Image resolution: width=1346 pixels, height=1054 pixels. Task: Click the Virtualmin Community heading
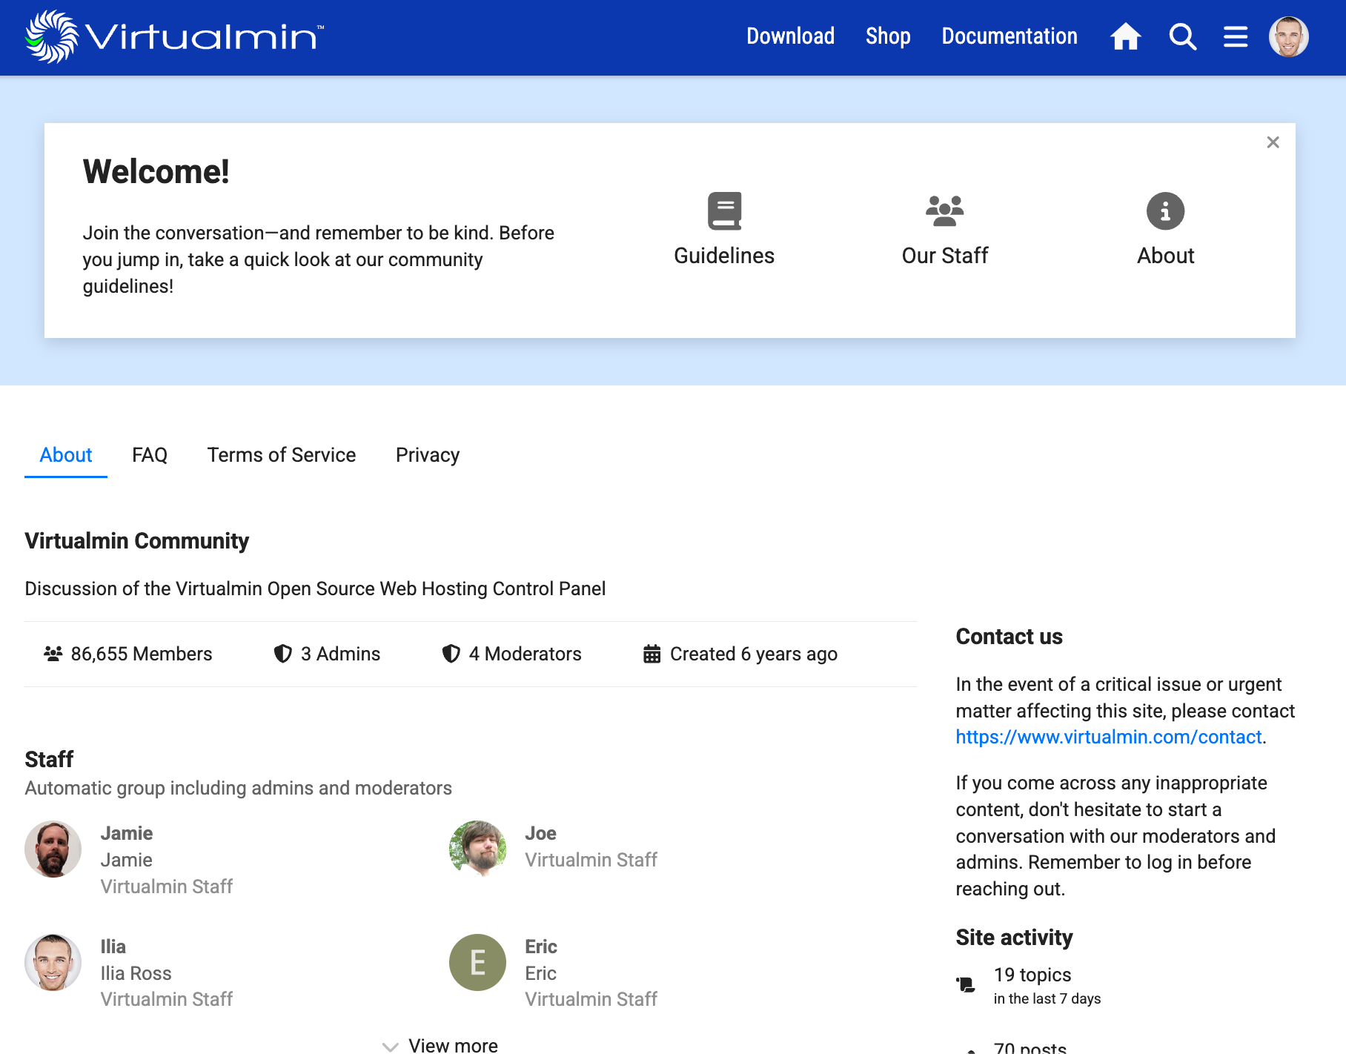pyautogui.click(x=137, y=540)
